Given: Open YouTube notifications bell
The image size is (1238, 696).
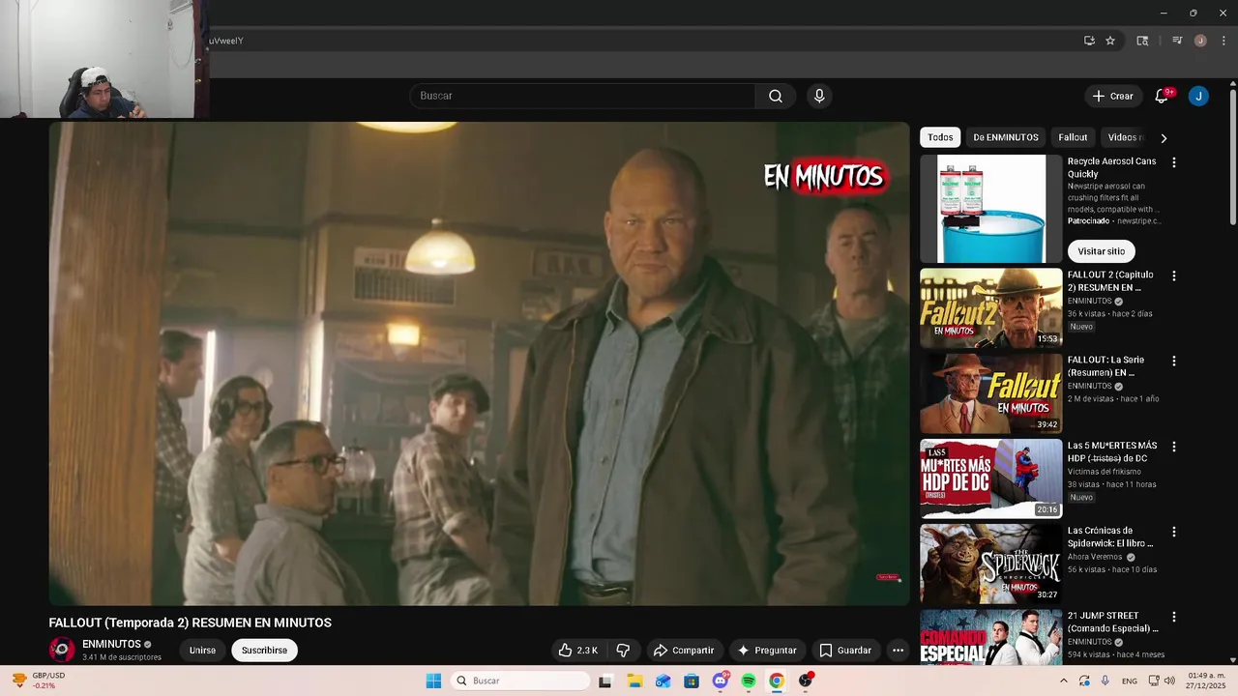Looking at the screenshot, I should 1162,96.
